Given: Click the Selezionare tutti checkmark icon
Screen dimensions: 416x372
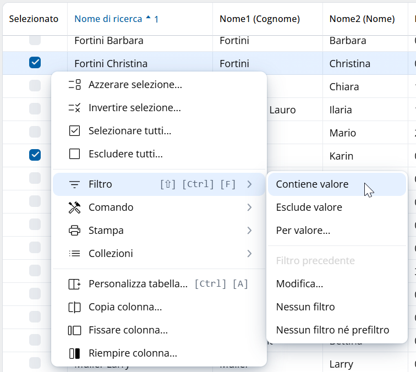Looking at the screenshot, I should pos(74,131).
